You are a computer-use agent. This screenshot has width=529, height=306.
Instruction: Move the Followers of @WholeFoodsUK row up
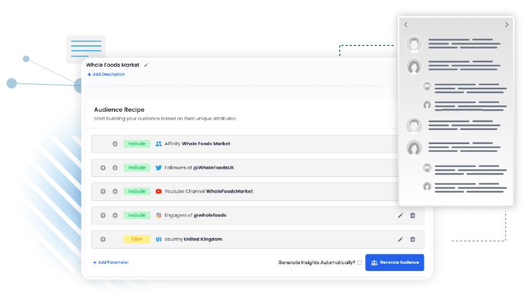(x=103, y=168)
